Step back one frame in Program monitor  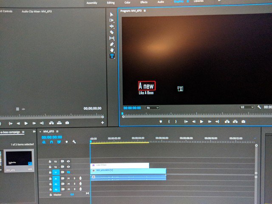[x=194, y=122]
